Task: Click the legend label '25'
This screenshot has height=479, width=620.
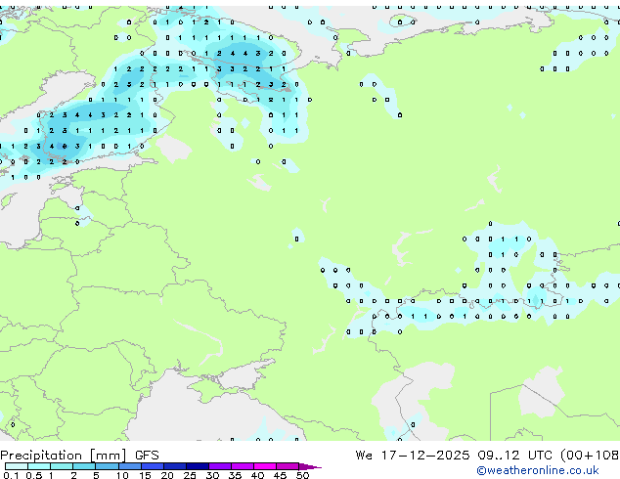Action: coord(190,475)
